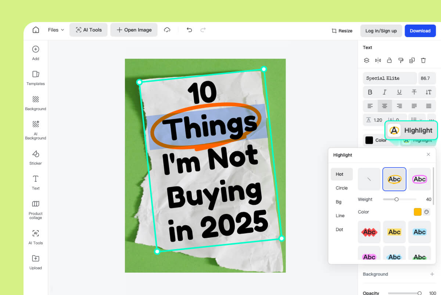Image resolution: width=441 pixels, height=295 pixels.
Task: Click Log in/Sign up
Action: point(381,31)
